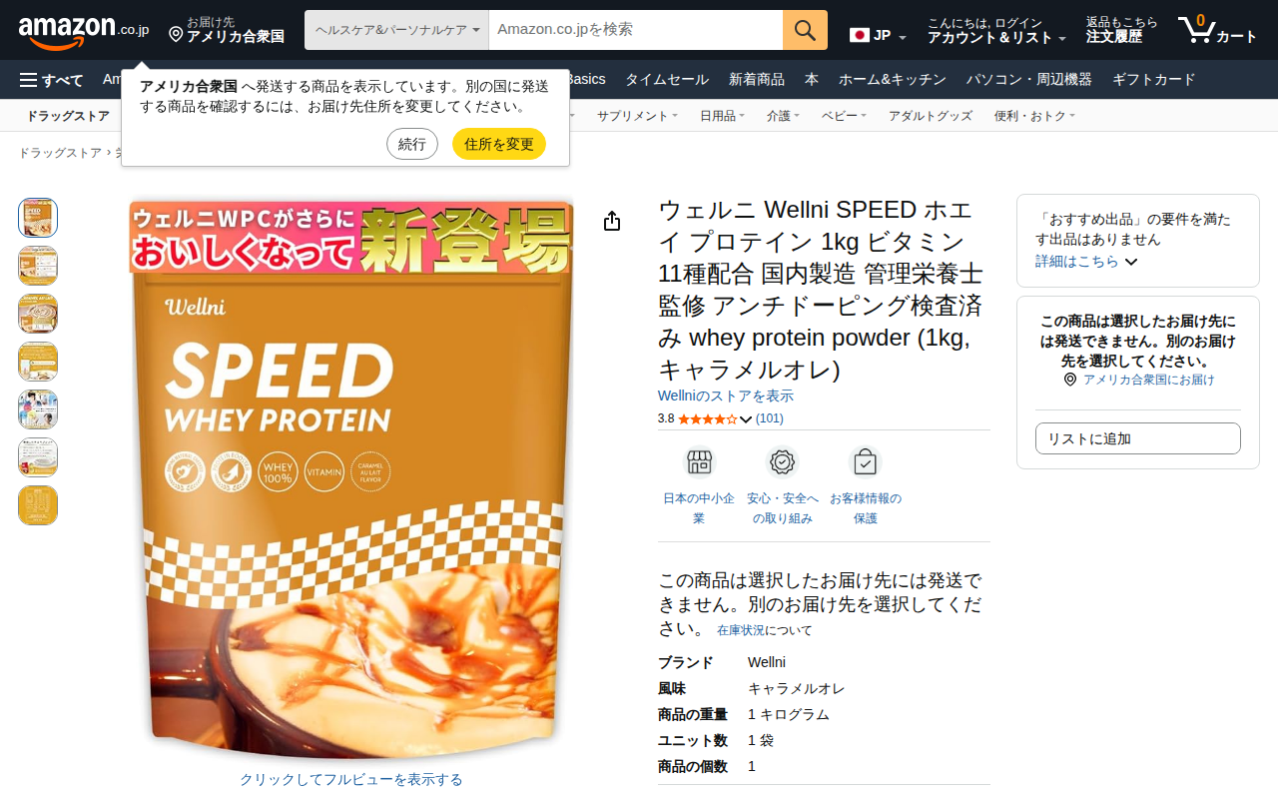Select the second product thumbnail image

coord(38,266)
